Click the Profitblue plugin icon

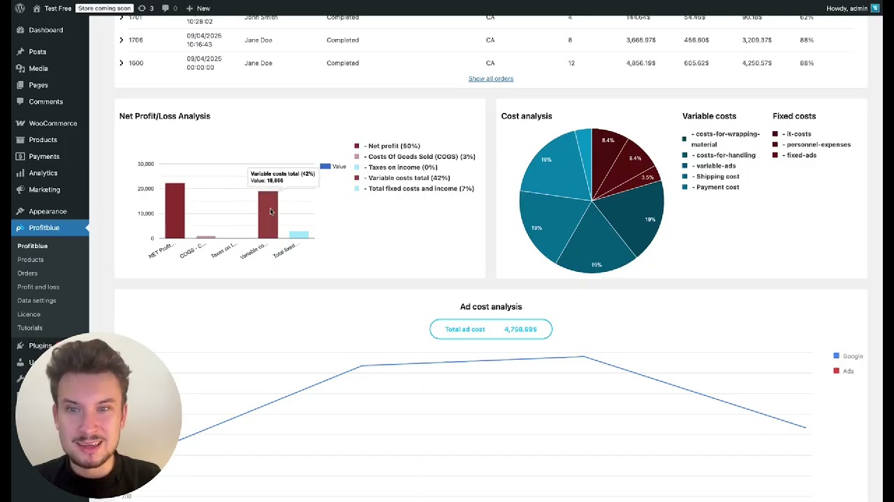pos(22,227)
